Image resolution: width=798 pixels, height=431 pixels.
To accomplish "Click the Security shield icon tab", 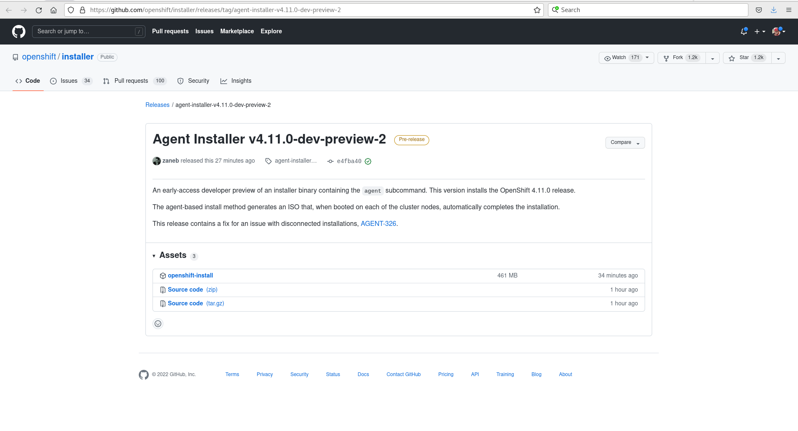I will (180, 81).
